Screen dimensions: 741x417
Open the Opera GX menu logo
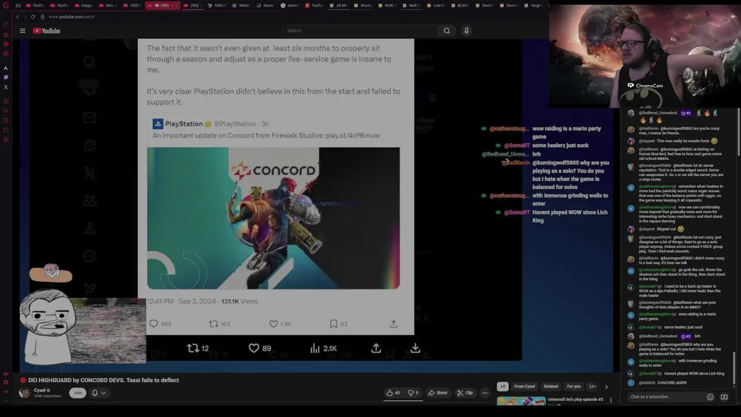pyautogui.click(x=6, y=6)
